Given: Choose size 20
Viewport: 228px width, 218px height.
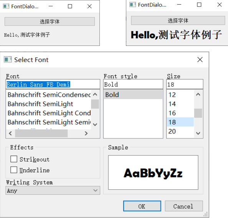Looking at the screenshot, I should coord(180,132).
